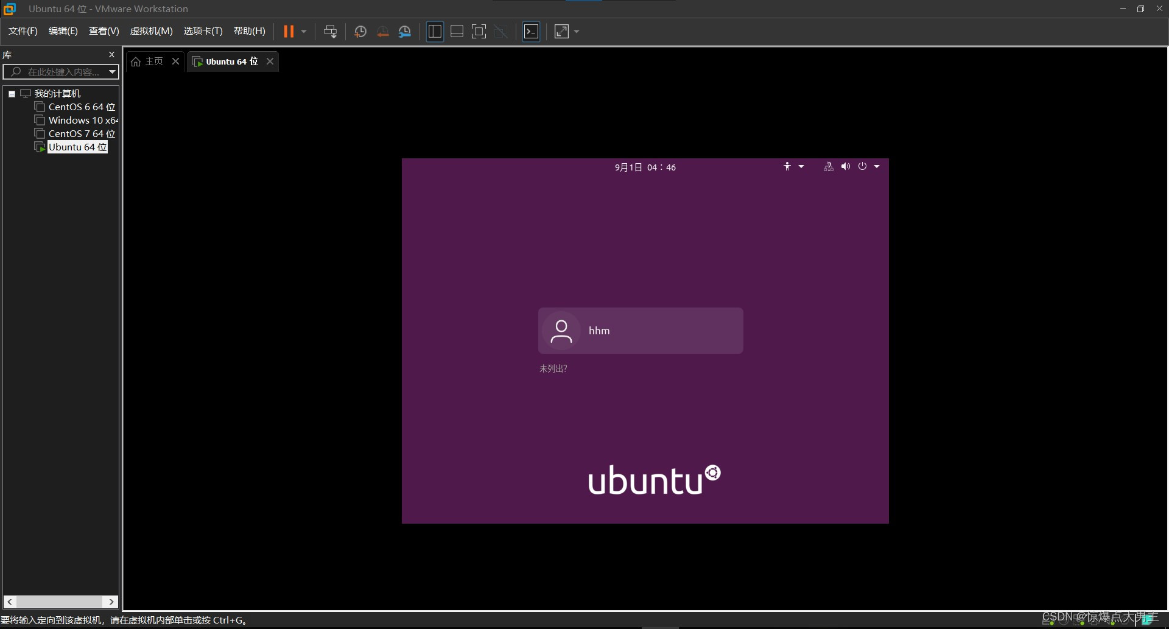The width and height of the screenshot is (1169, 629).
Task: Open the 查看(V) menu
Action: 104,31
